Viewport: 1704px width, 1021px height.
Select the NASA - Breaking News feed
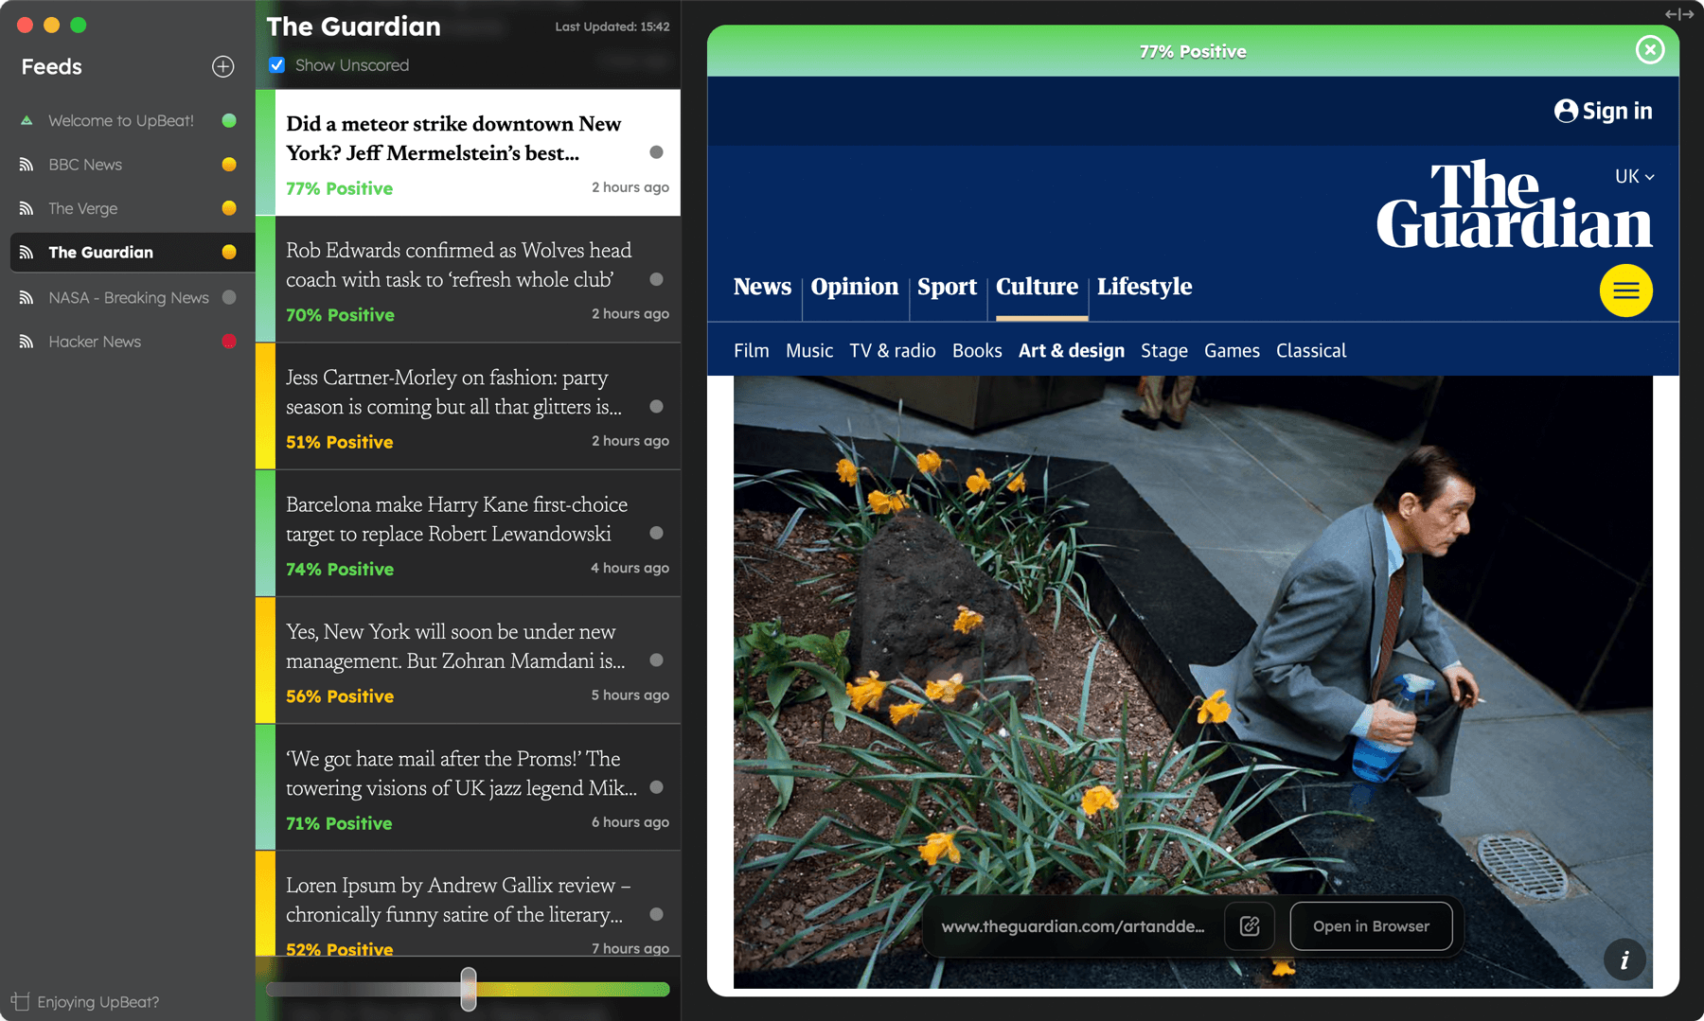tap(128, 297)
